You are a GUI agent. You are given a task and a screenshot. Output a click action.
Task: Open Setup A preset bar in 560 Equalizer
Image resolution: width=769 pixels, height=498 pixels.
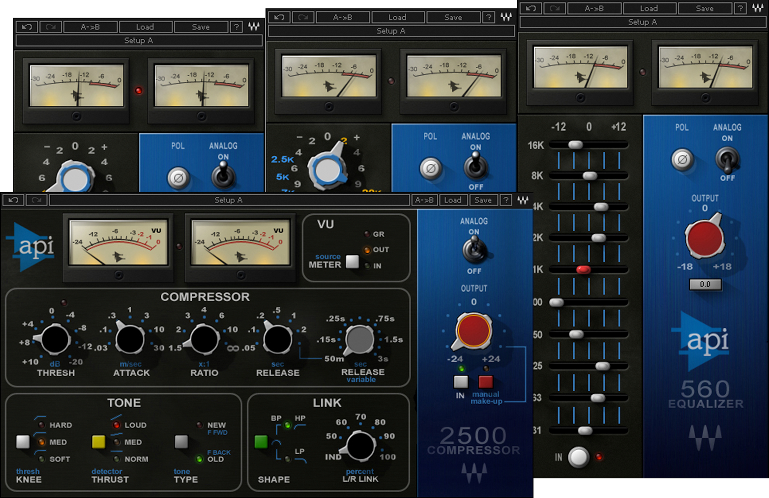coord(642,22)
